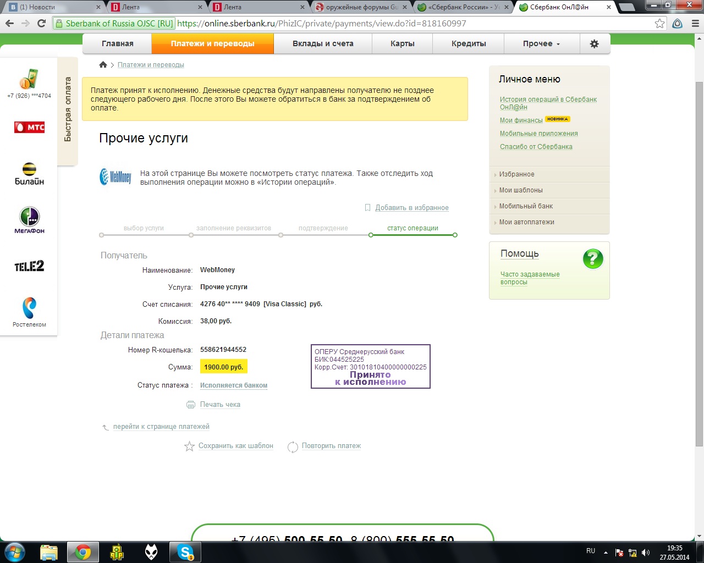Viewport: 704px width, 563px height.
Task: Click the page vertical scrollbar
Action: [699, 264]
